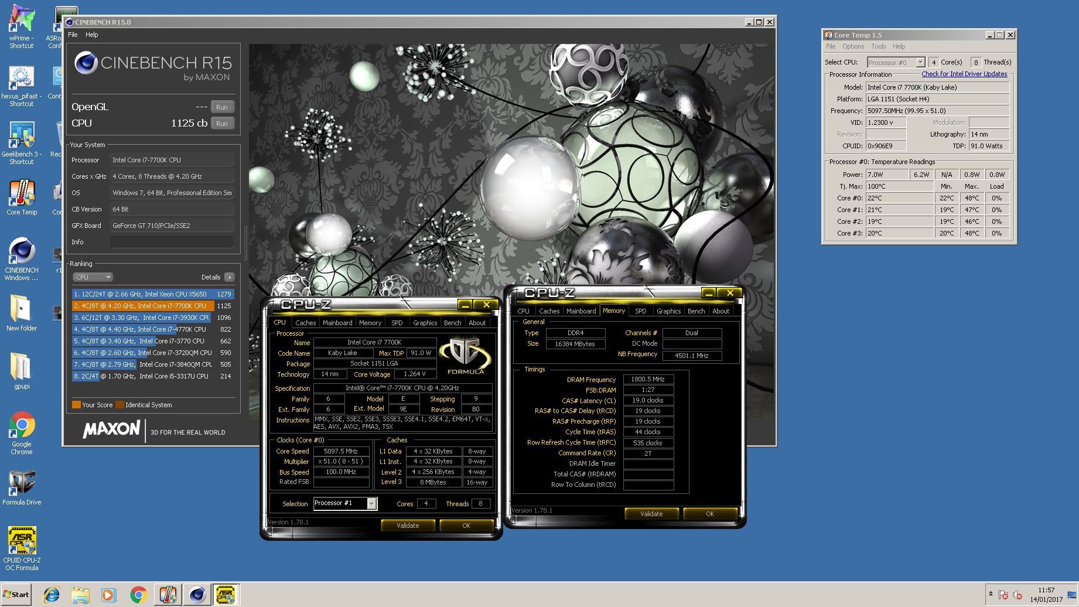Click the brown Identical System swatch
The image size is (1079, 607).
[x=119, y=405]
